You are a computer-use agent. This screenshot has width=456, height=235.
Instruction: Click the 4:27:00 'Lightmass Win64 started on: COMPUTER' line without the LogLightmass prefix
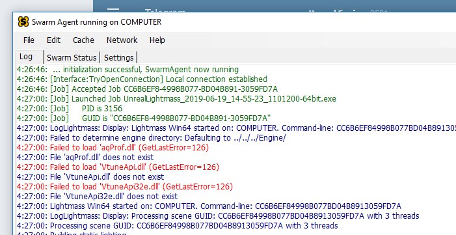point(209,206)
